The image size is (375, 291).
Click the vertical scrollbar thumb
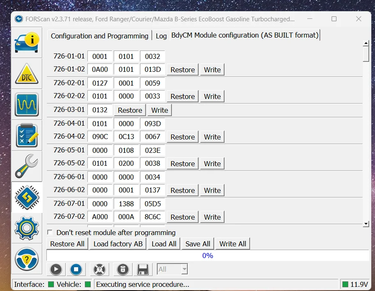pos(366,54)
